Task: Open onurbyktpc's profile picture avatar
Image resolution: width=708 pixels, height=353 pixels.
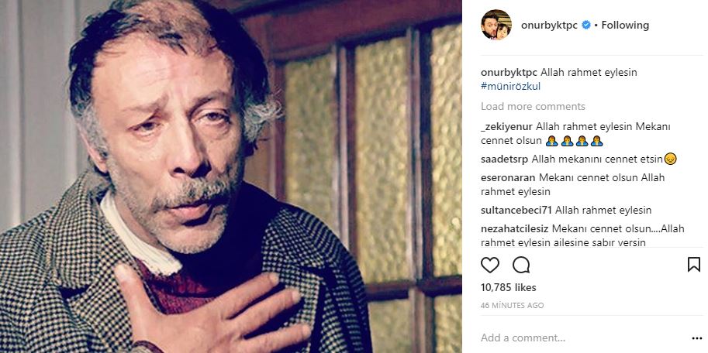Action: [x=496, y=25]
